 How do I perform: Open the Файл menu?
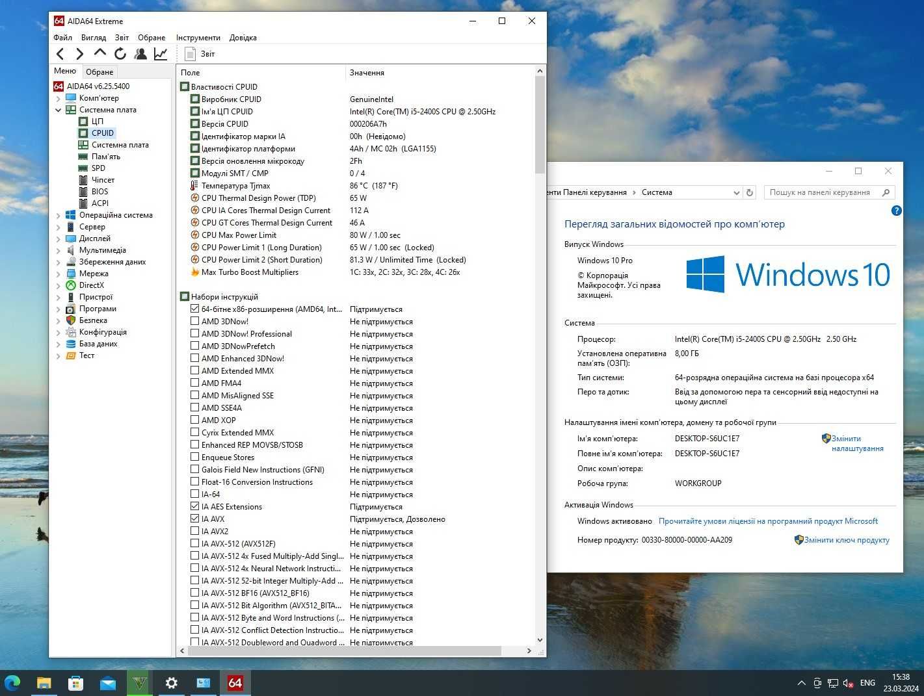(x=63, y=38)
